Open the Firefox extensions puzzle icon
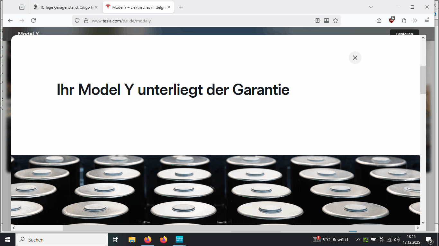Screen dimensions: 439x246 pos(404,20)
